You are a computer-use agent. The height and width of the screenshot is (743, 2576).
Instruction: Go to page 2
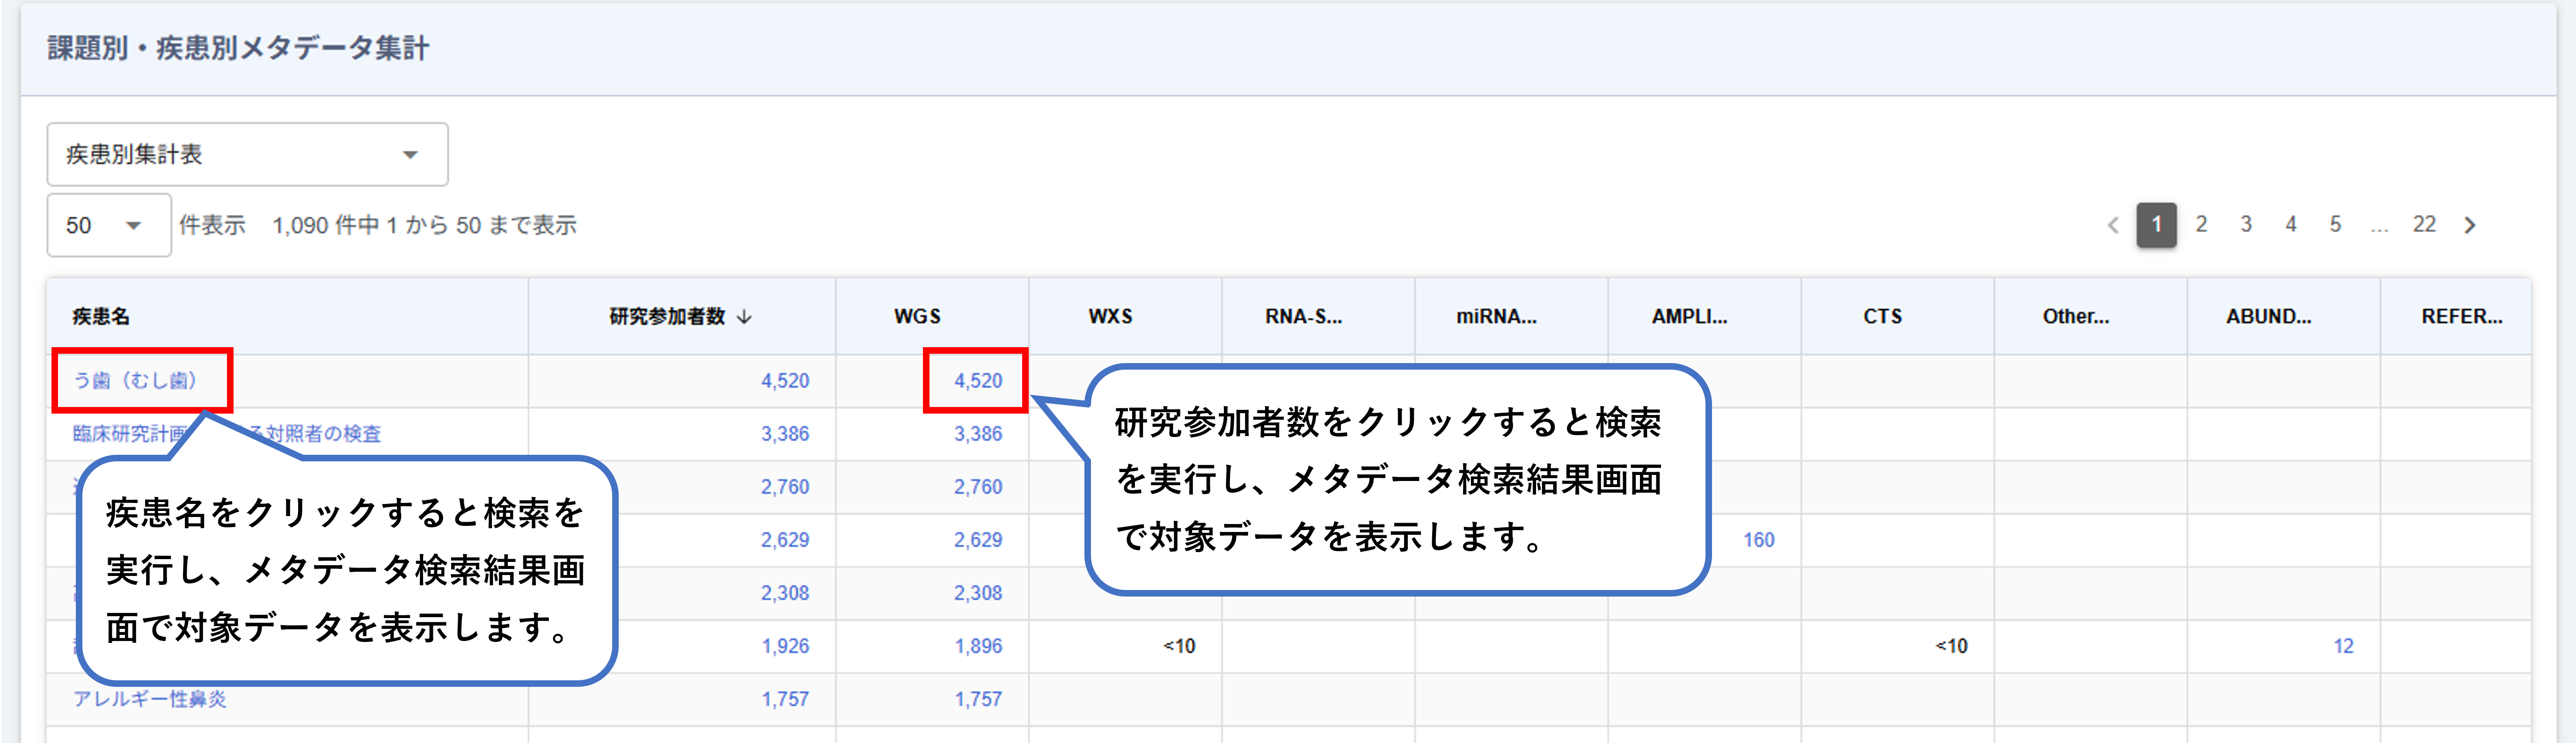tap(2201, 225)
